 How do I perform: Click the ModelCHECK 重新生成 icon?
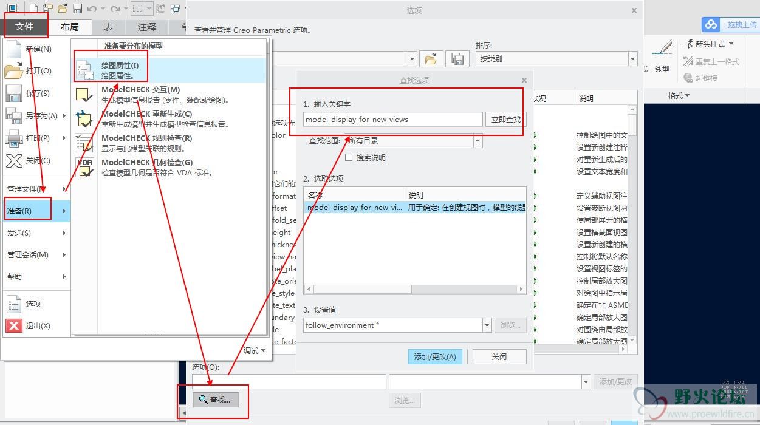pos(84,119)
